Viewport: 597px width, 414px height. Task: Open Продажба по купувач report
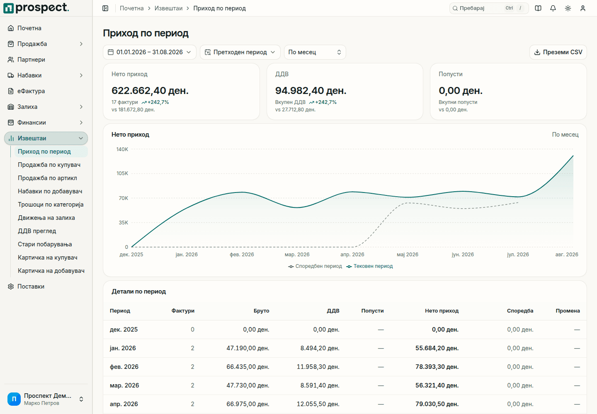[x=51, y=165]
